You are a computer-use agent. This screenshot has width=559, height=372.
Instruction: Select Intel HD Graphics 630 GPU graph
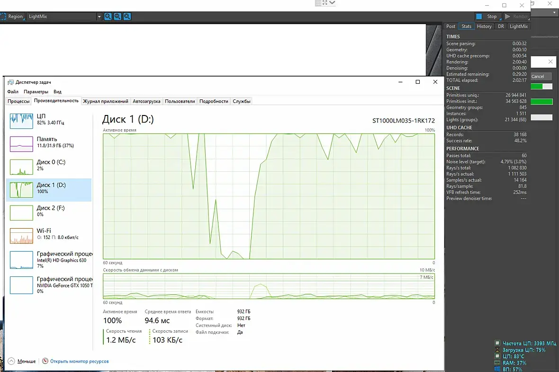point(21,260)
